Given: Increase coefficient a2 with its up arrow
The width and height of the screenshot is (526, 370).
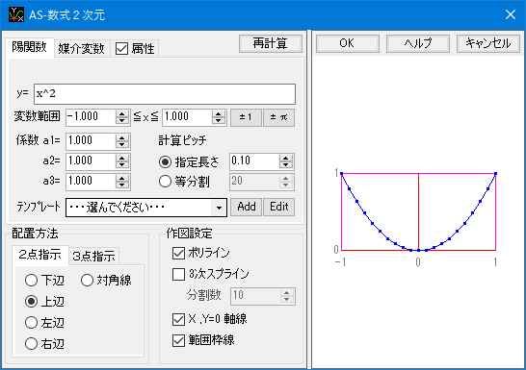Looking at the screenshot, I should click(x=122, y=158).
